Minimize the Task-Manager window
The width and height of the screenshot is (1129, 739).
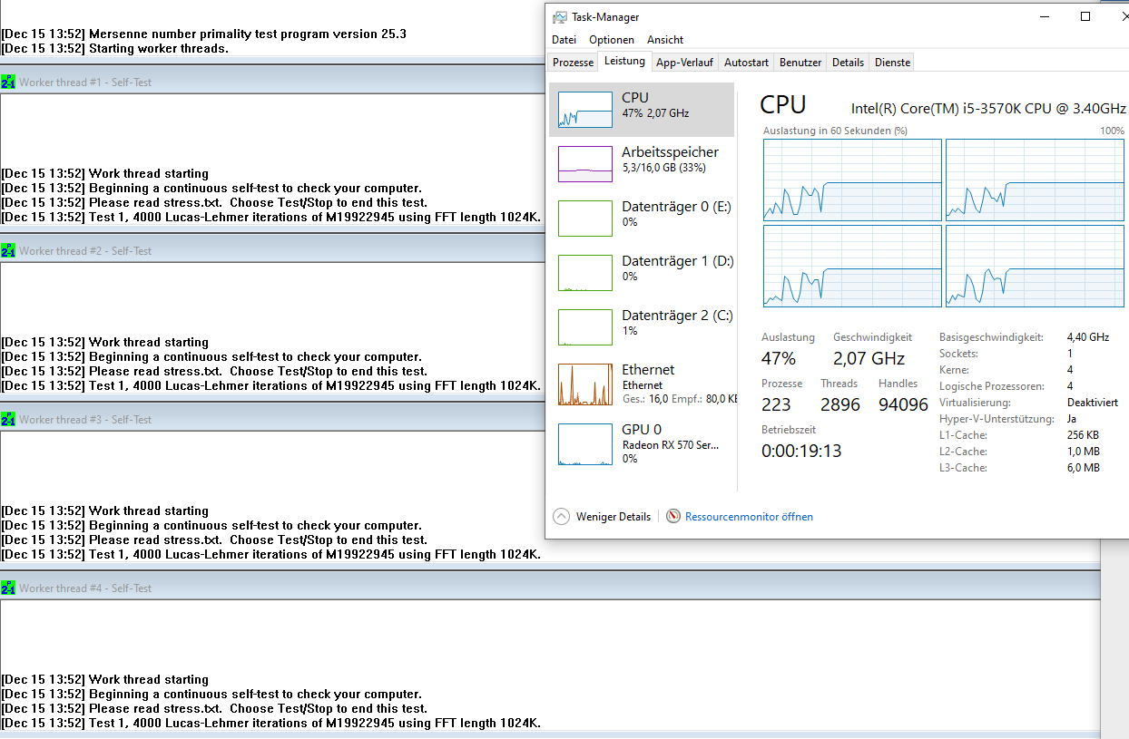tap(1044, 16)
